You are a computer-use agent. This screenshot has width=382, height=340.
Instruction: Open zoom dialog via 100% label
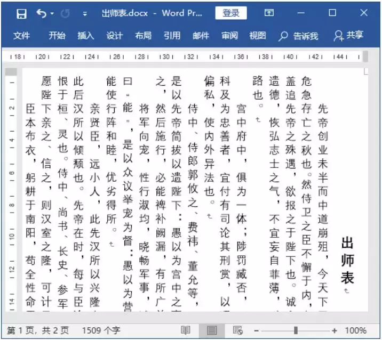[x=355, y=330]
